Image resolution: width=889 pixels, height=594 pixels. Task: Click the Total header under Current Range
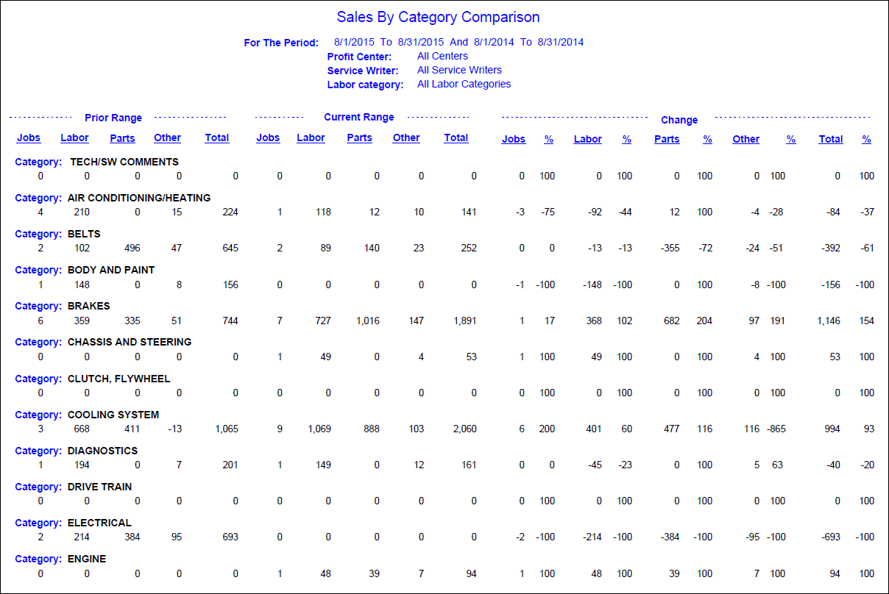click(x=456, y=137)
